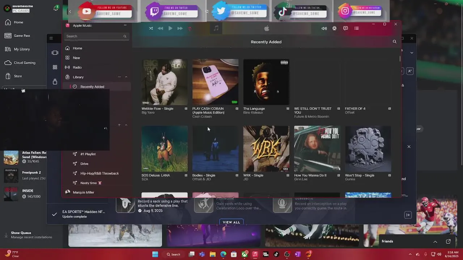Open Tha Language album cover
The image size is (463, 260).
coord(266,82)
